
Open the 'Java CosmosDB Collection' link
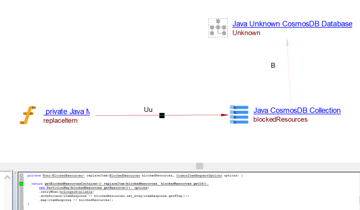click(x=297, y=110)
